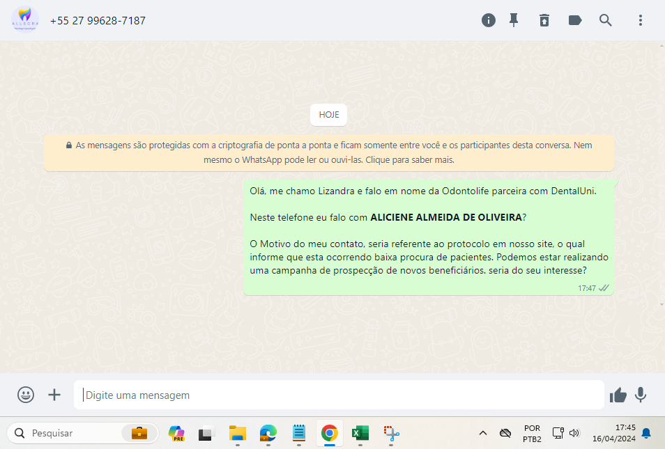Open File Explorer from taskbar
Screen dimensions: 665x449
click(x=238, y=433)
